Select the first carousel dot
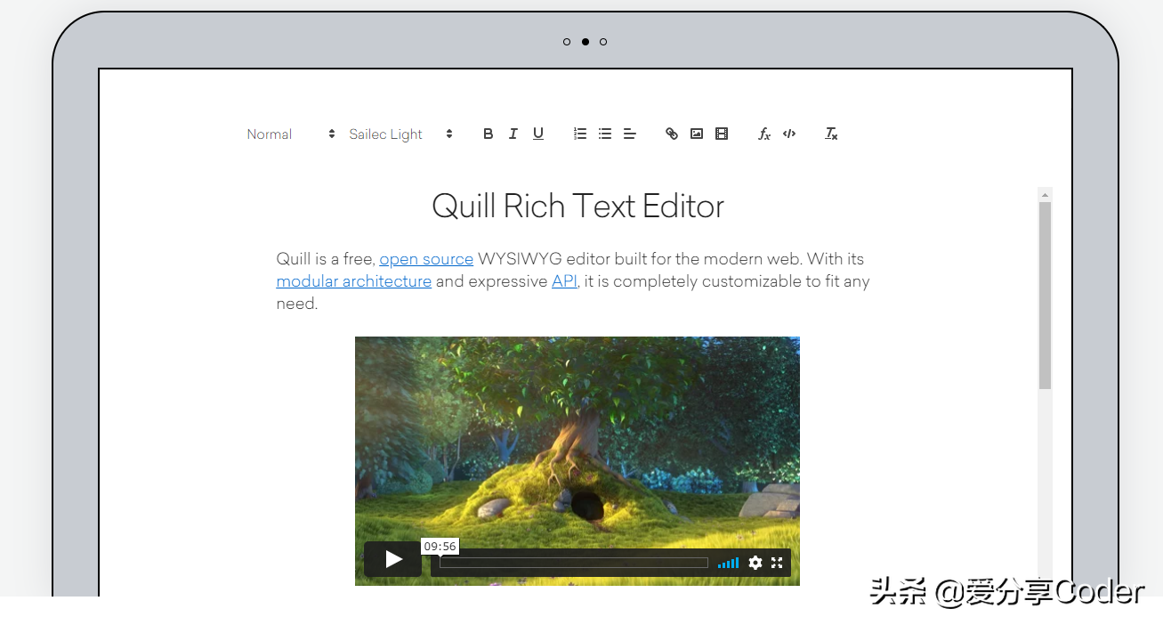The width and height of the screenshot is (1163, 625). (567, 42)
